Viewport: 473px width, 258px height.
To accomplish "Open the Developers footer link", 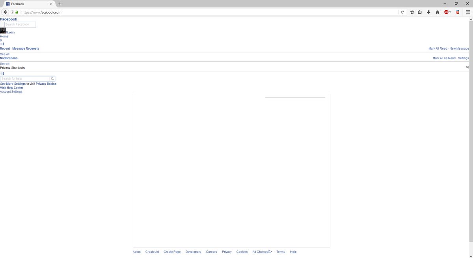I will (x=193, y=252).
